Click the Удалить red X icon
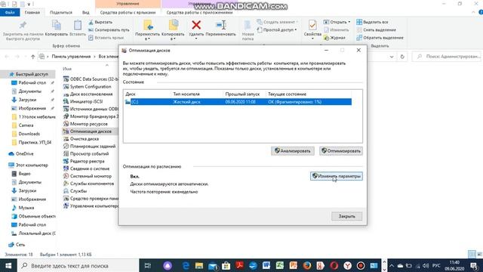Image resolution: width=483 pixels, height=272 pixels. (x=196, y=25)
